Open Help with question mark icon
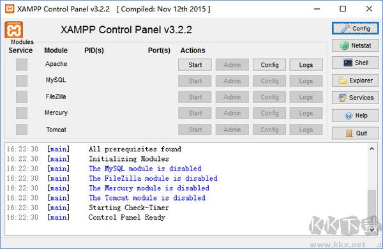The image size is (383, 249). (x=355, y=116)
